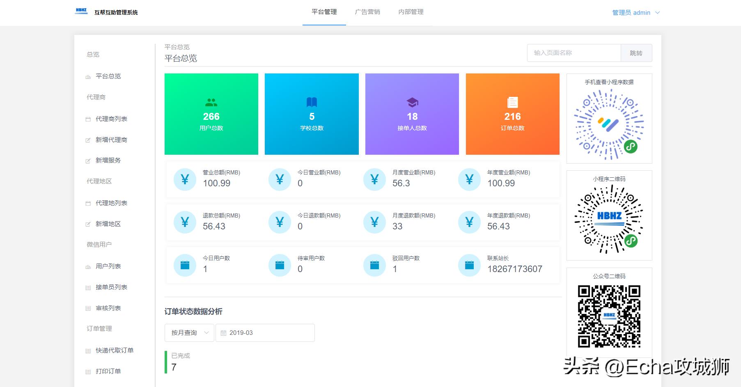The height and width of the screenshot is (387, 741).
Task: Switch to the 内部管理 tab
Action: coord(411,12)
